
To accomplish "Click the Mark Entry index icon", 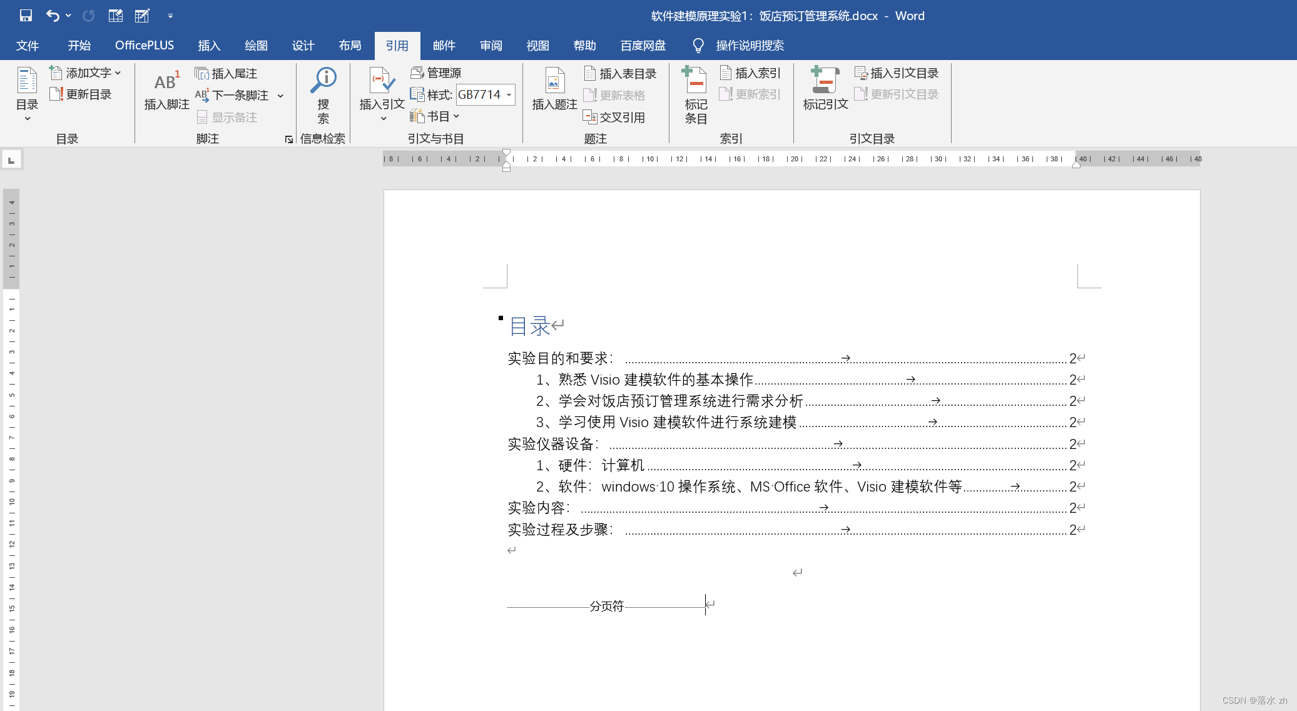I will 695,80.
